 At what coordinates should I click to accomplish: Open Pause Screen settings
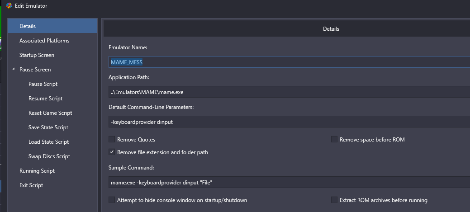pos(35,70)
